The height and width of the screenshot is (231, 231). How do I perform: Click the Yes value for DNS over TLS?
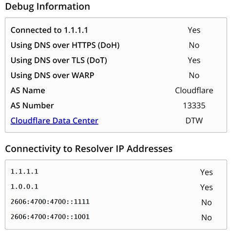(194, 60)
